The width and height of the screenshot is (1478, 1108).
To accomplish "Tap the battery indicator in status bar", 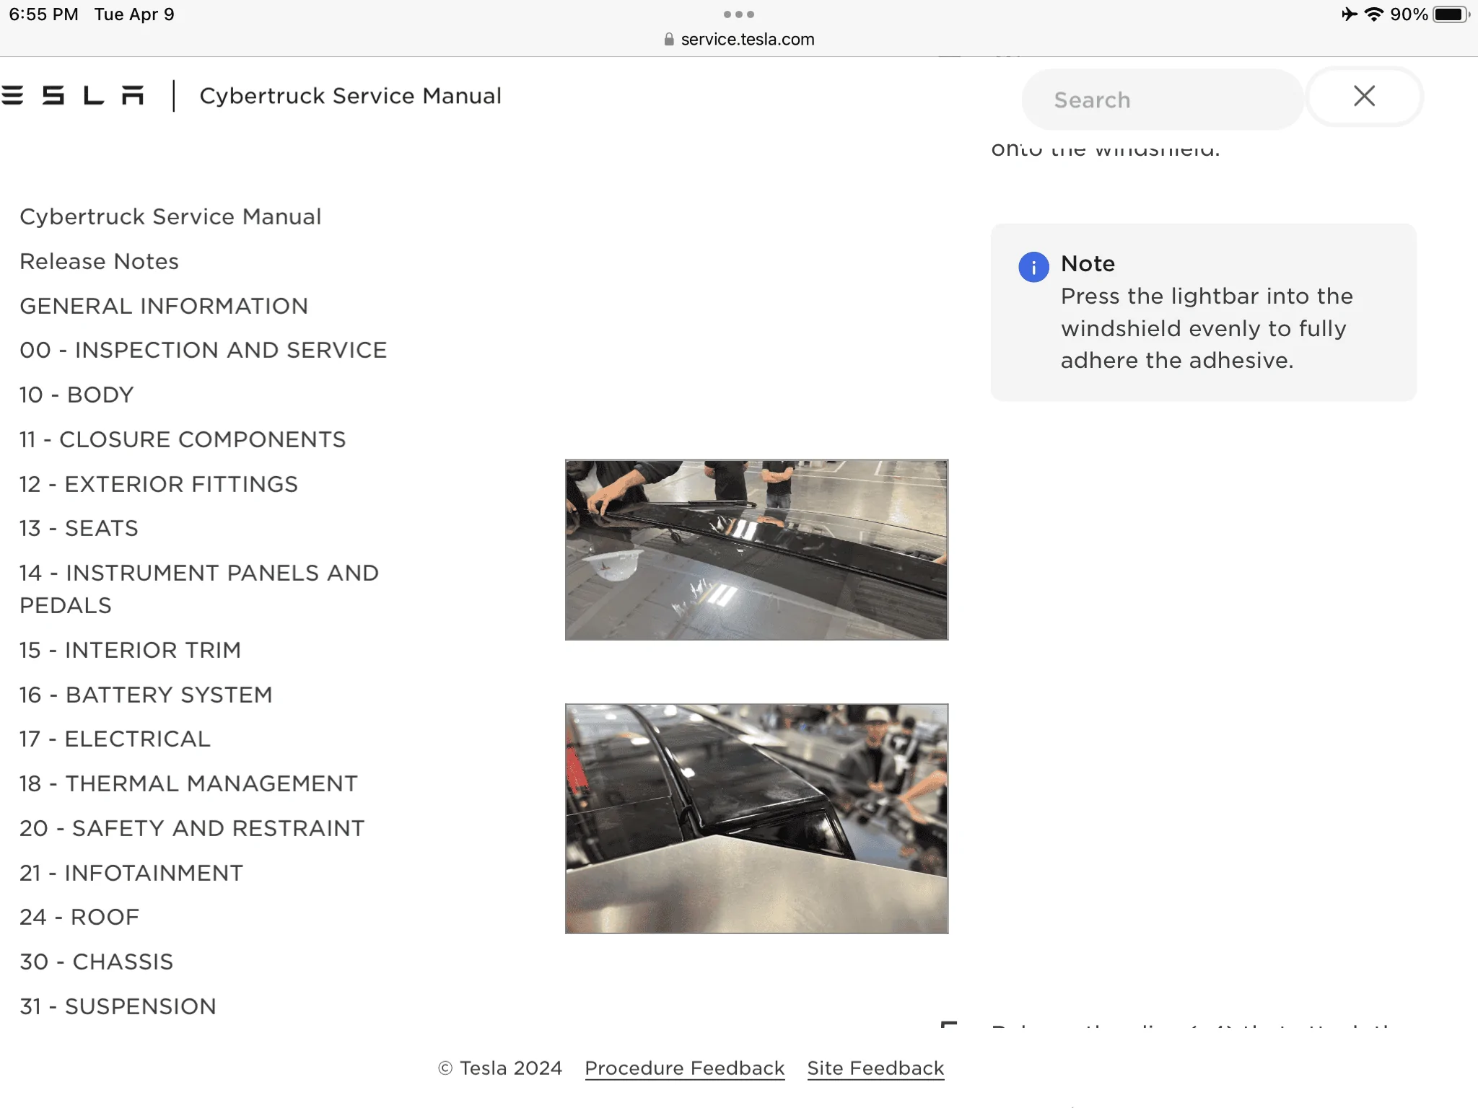I will [1451, 14].
